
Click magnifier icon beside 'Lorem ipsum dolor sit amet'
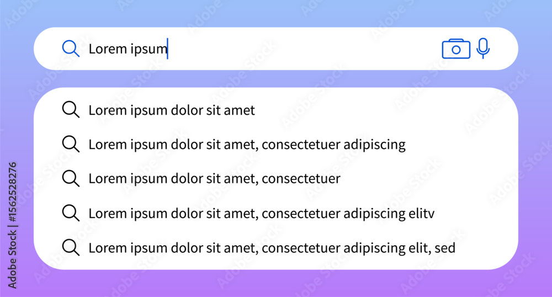pos(71,109)
